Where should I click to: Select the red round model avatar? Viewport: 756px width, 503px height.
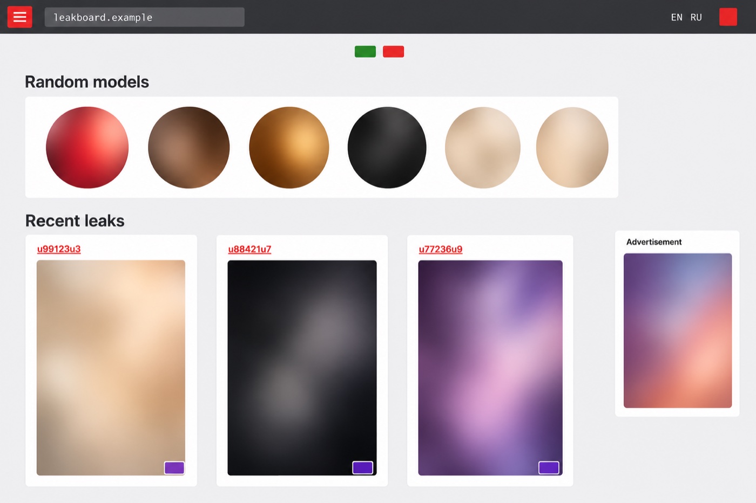click(x=87, y=147)
